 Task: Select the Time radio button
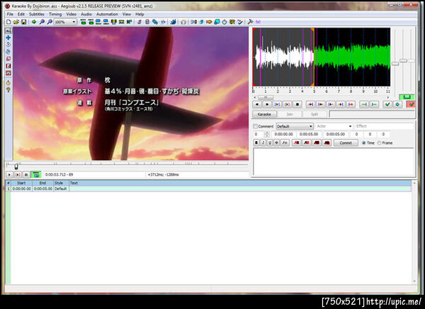click(364, 143)
